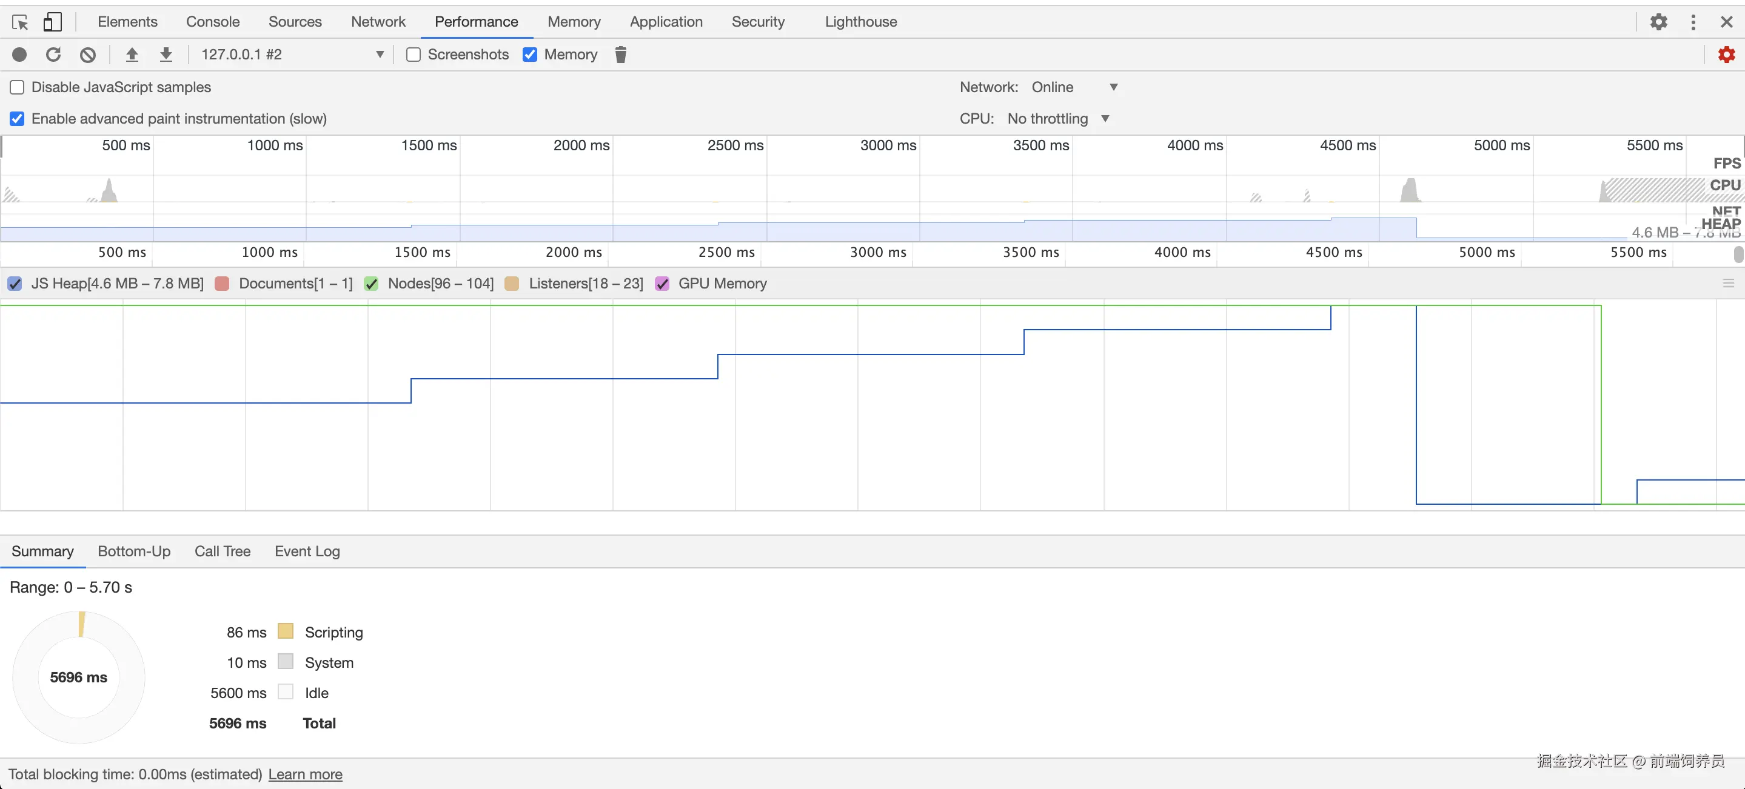Uncheck the Memory checkbox

pos(531,54)
